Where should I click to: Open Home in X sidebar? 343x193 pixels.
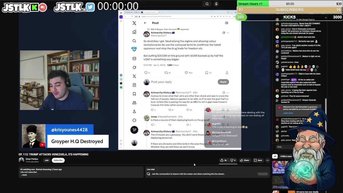point(134,32)
